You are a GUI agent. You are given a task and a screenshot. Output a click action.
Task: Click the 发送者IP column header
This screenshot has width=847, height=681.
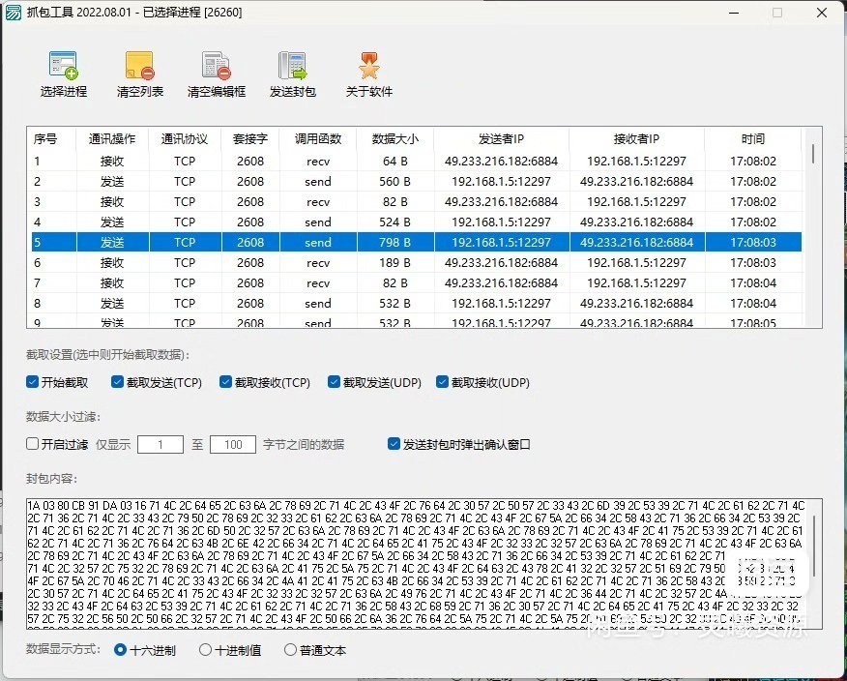point(501,139)
